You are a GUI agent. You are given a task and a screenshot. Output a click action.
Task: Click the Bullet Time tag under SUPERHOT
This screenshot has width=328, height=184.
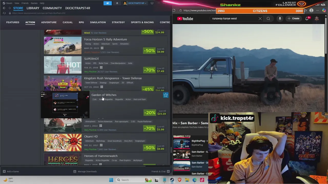coord(103,63)
